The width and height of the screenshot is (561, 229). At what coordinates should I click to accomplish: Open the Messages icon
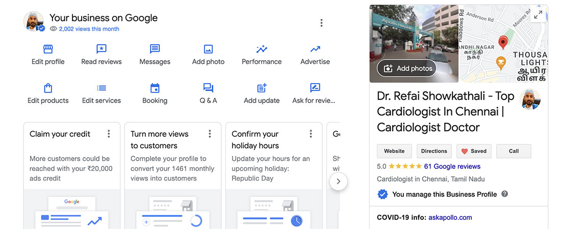tap(155, 49)
